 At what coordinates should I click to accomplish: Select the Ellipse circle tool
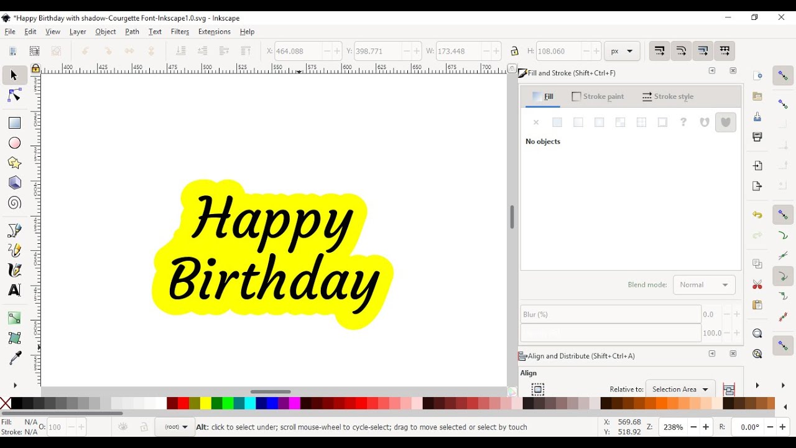[x=14, y=143]
